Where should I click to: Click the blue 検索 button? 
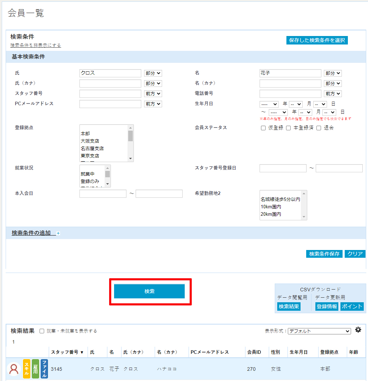[149, 291]
